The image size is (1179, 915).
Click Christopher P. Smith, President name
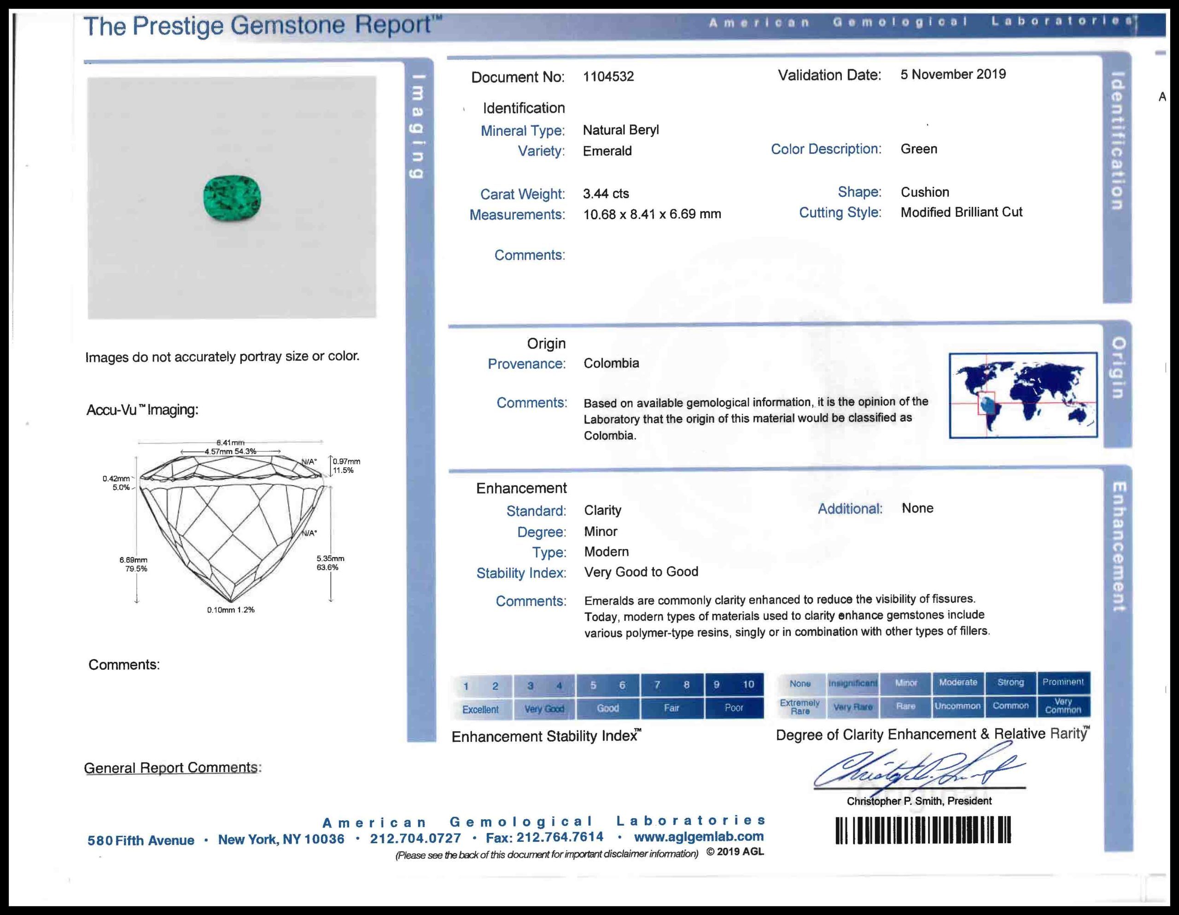pos(919,800)
